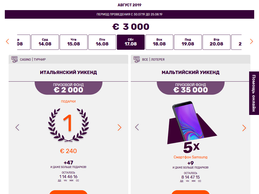
Task: Select the Сбт 17.08 date tab
Action: click(131, 42)
